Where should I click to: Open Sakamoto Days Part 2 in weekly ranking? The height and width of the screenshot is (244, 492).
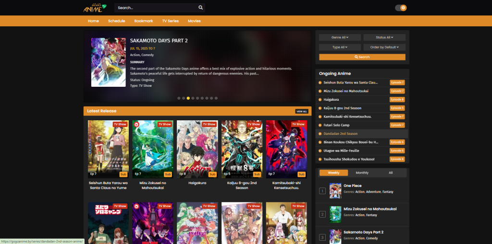[363, 232]
